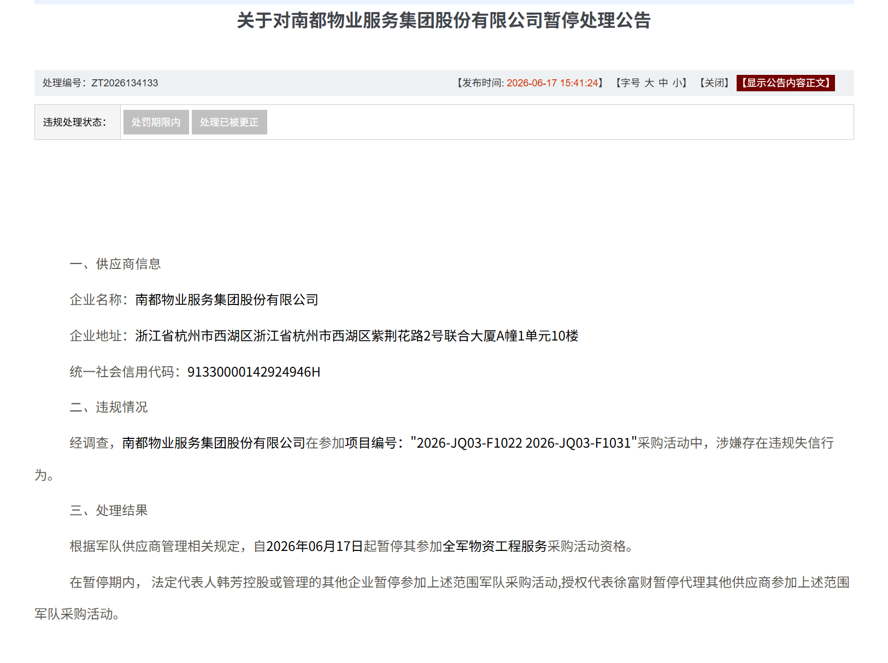Set font size to 小

[x=678, y=83]
